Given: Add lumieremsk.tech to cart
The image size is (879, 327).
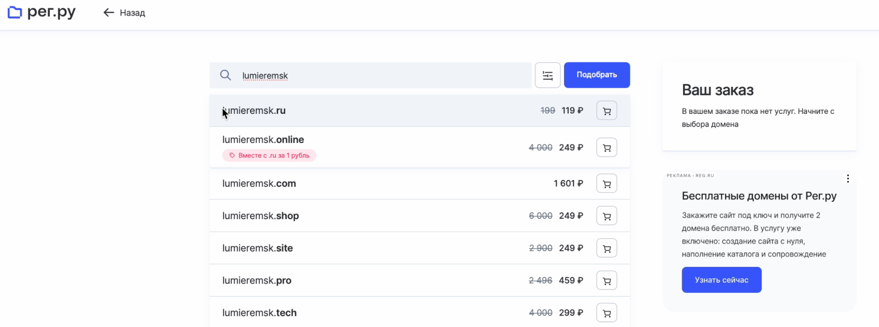Looking at the screenshot, I should (x=607, y=313).
